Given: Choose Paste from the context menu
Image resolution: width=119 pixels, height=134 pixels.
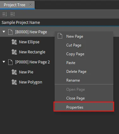Looking at the screenshot, I should pyautogui.click(x=84, y=63).
